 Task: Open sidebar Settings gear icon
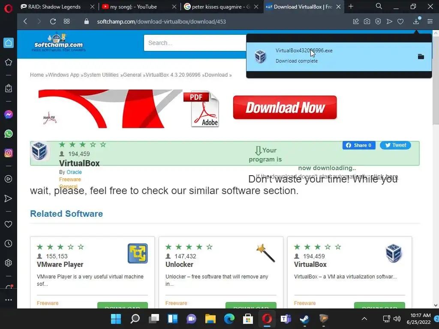(x=9, y=263)
